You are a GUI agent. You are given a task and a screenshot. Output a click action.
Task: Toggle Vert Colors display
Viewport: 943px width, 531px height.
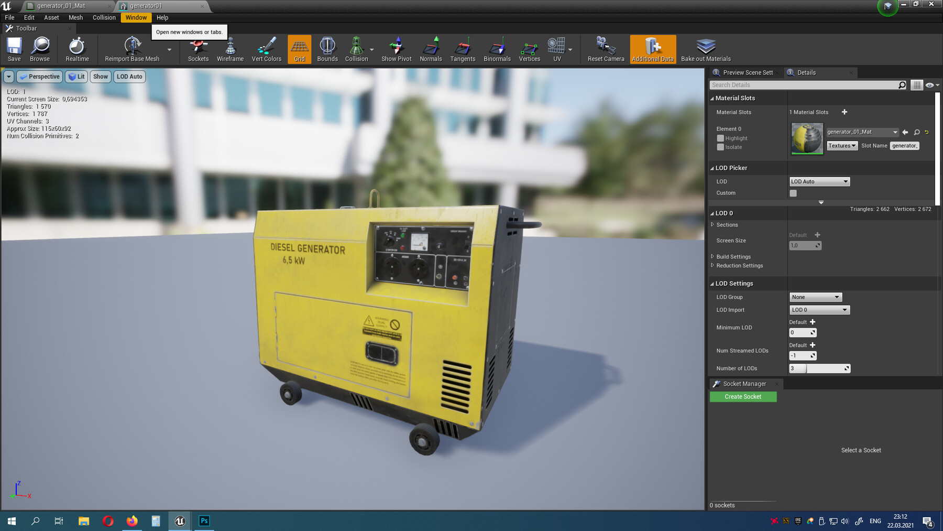267,49
